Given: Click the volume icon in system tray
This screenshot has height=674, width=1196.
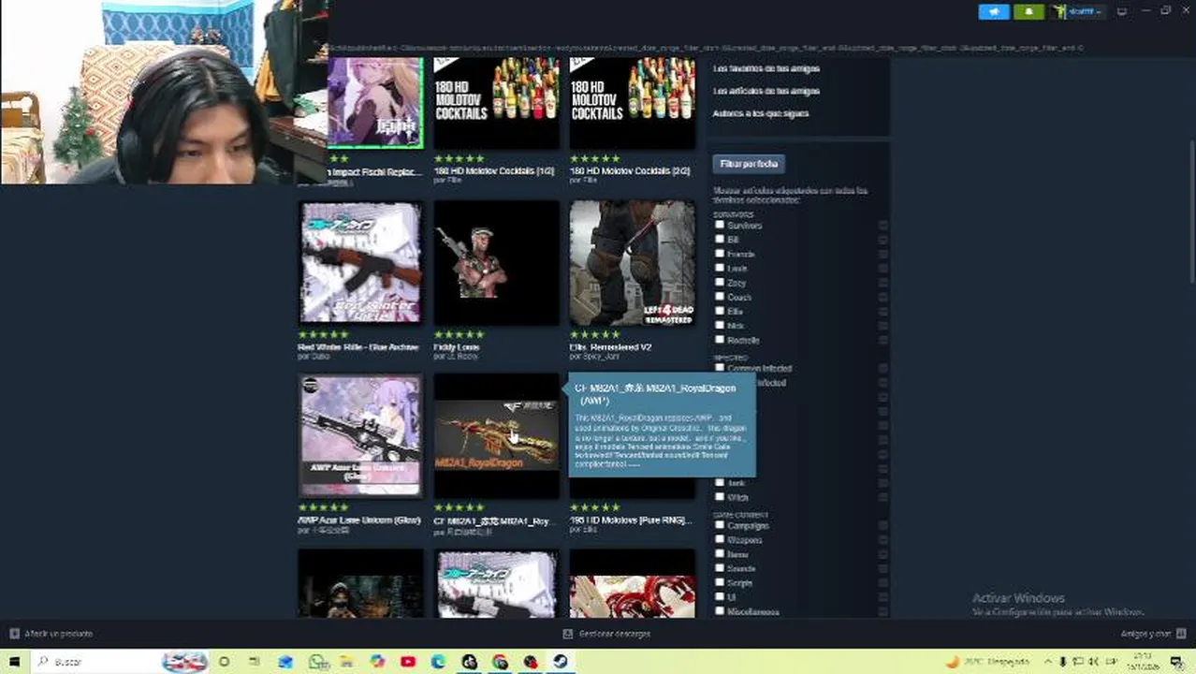Looking at the screenshot, I should [1092, 662].
